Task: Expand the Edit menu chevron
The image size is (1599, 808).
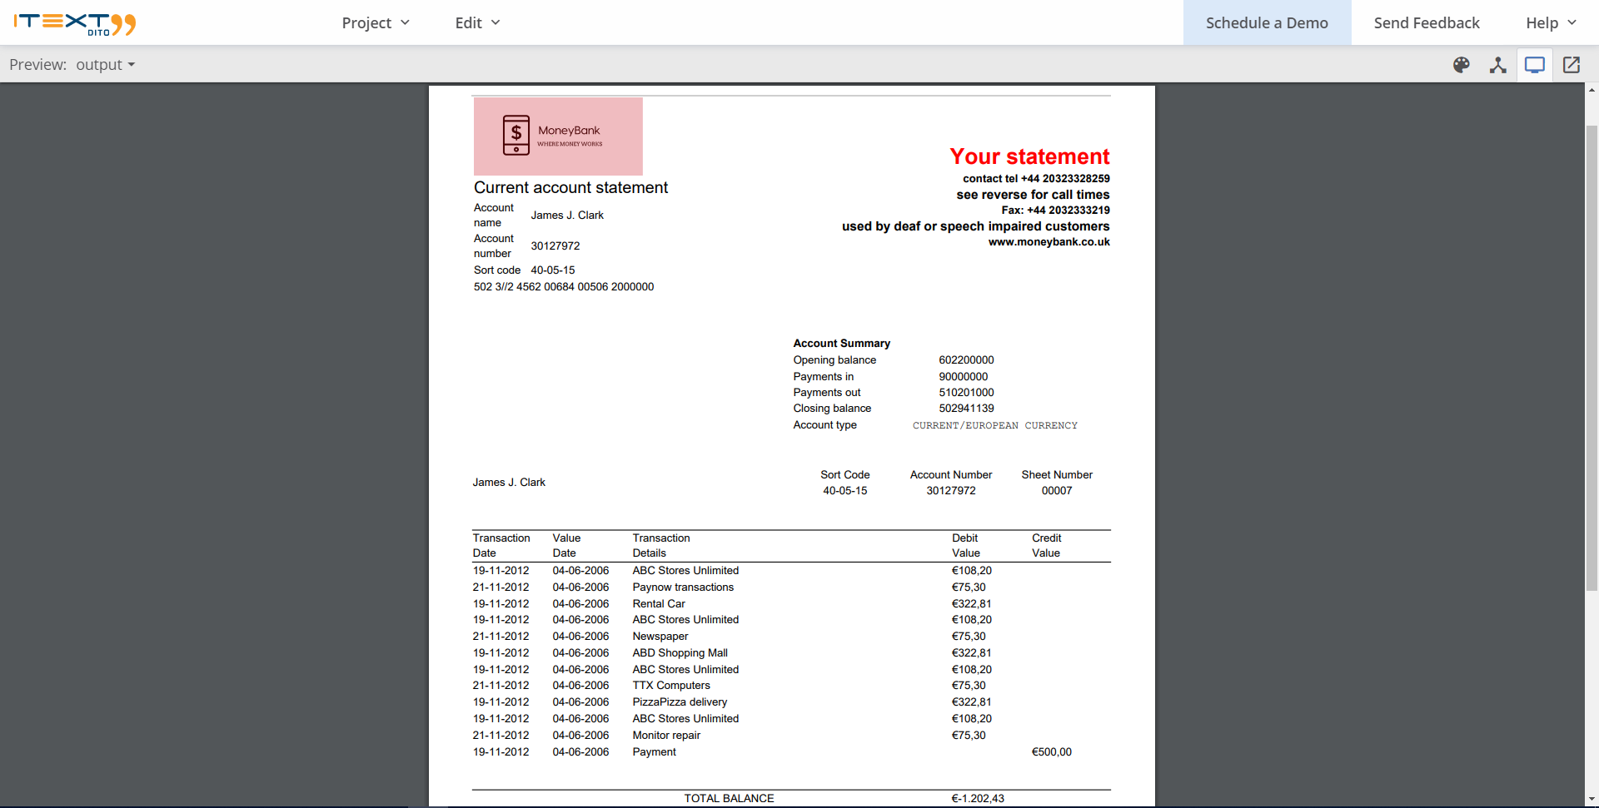Action: (x=496, y=22)
